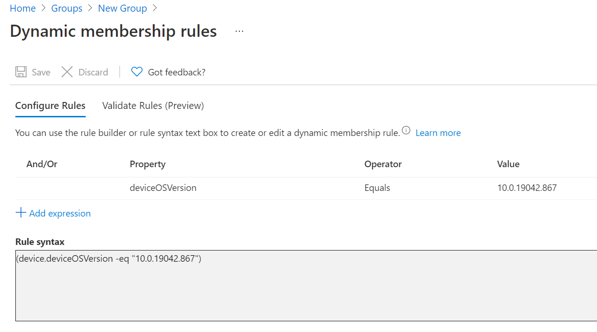Click the plus icon for Add expression

[20, 213]
